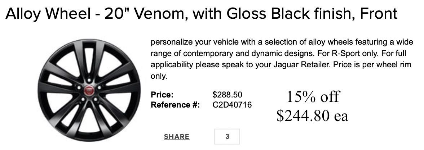
Task: Click the SHARE link
Action: tap(176, 137)
